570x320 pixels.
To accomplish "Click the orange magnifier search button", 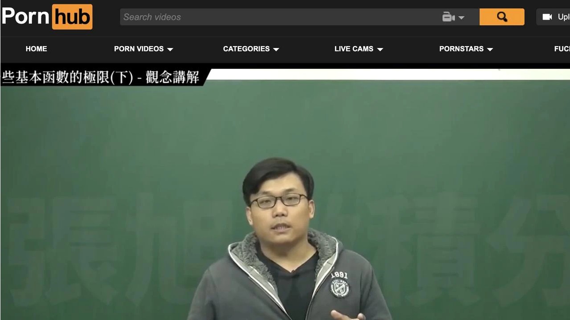I will (x=502, y=17).
